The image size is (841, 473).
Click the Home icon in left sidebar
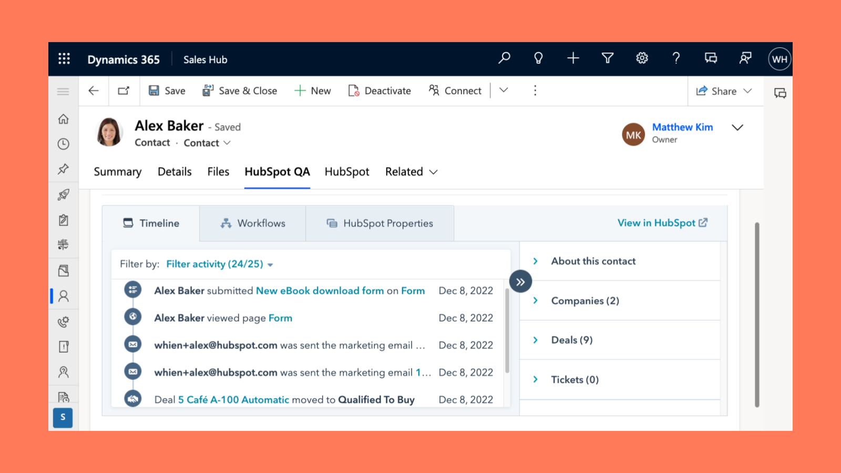click(x=63, y=119)
